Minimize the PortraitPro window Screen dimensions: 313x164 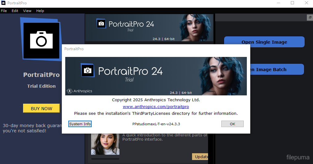pos(278,3)
